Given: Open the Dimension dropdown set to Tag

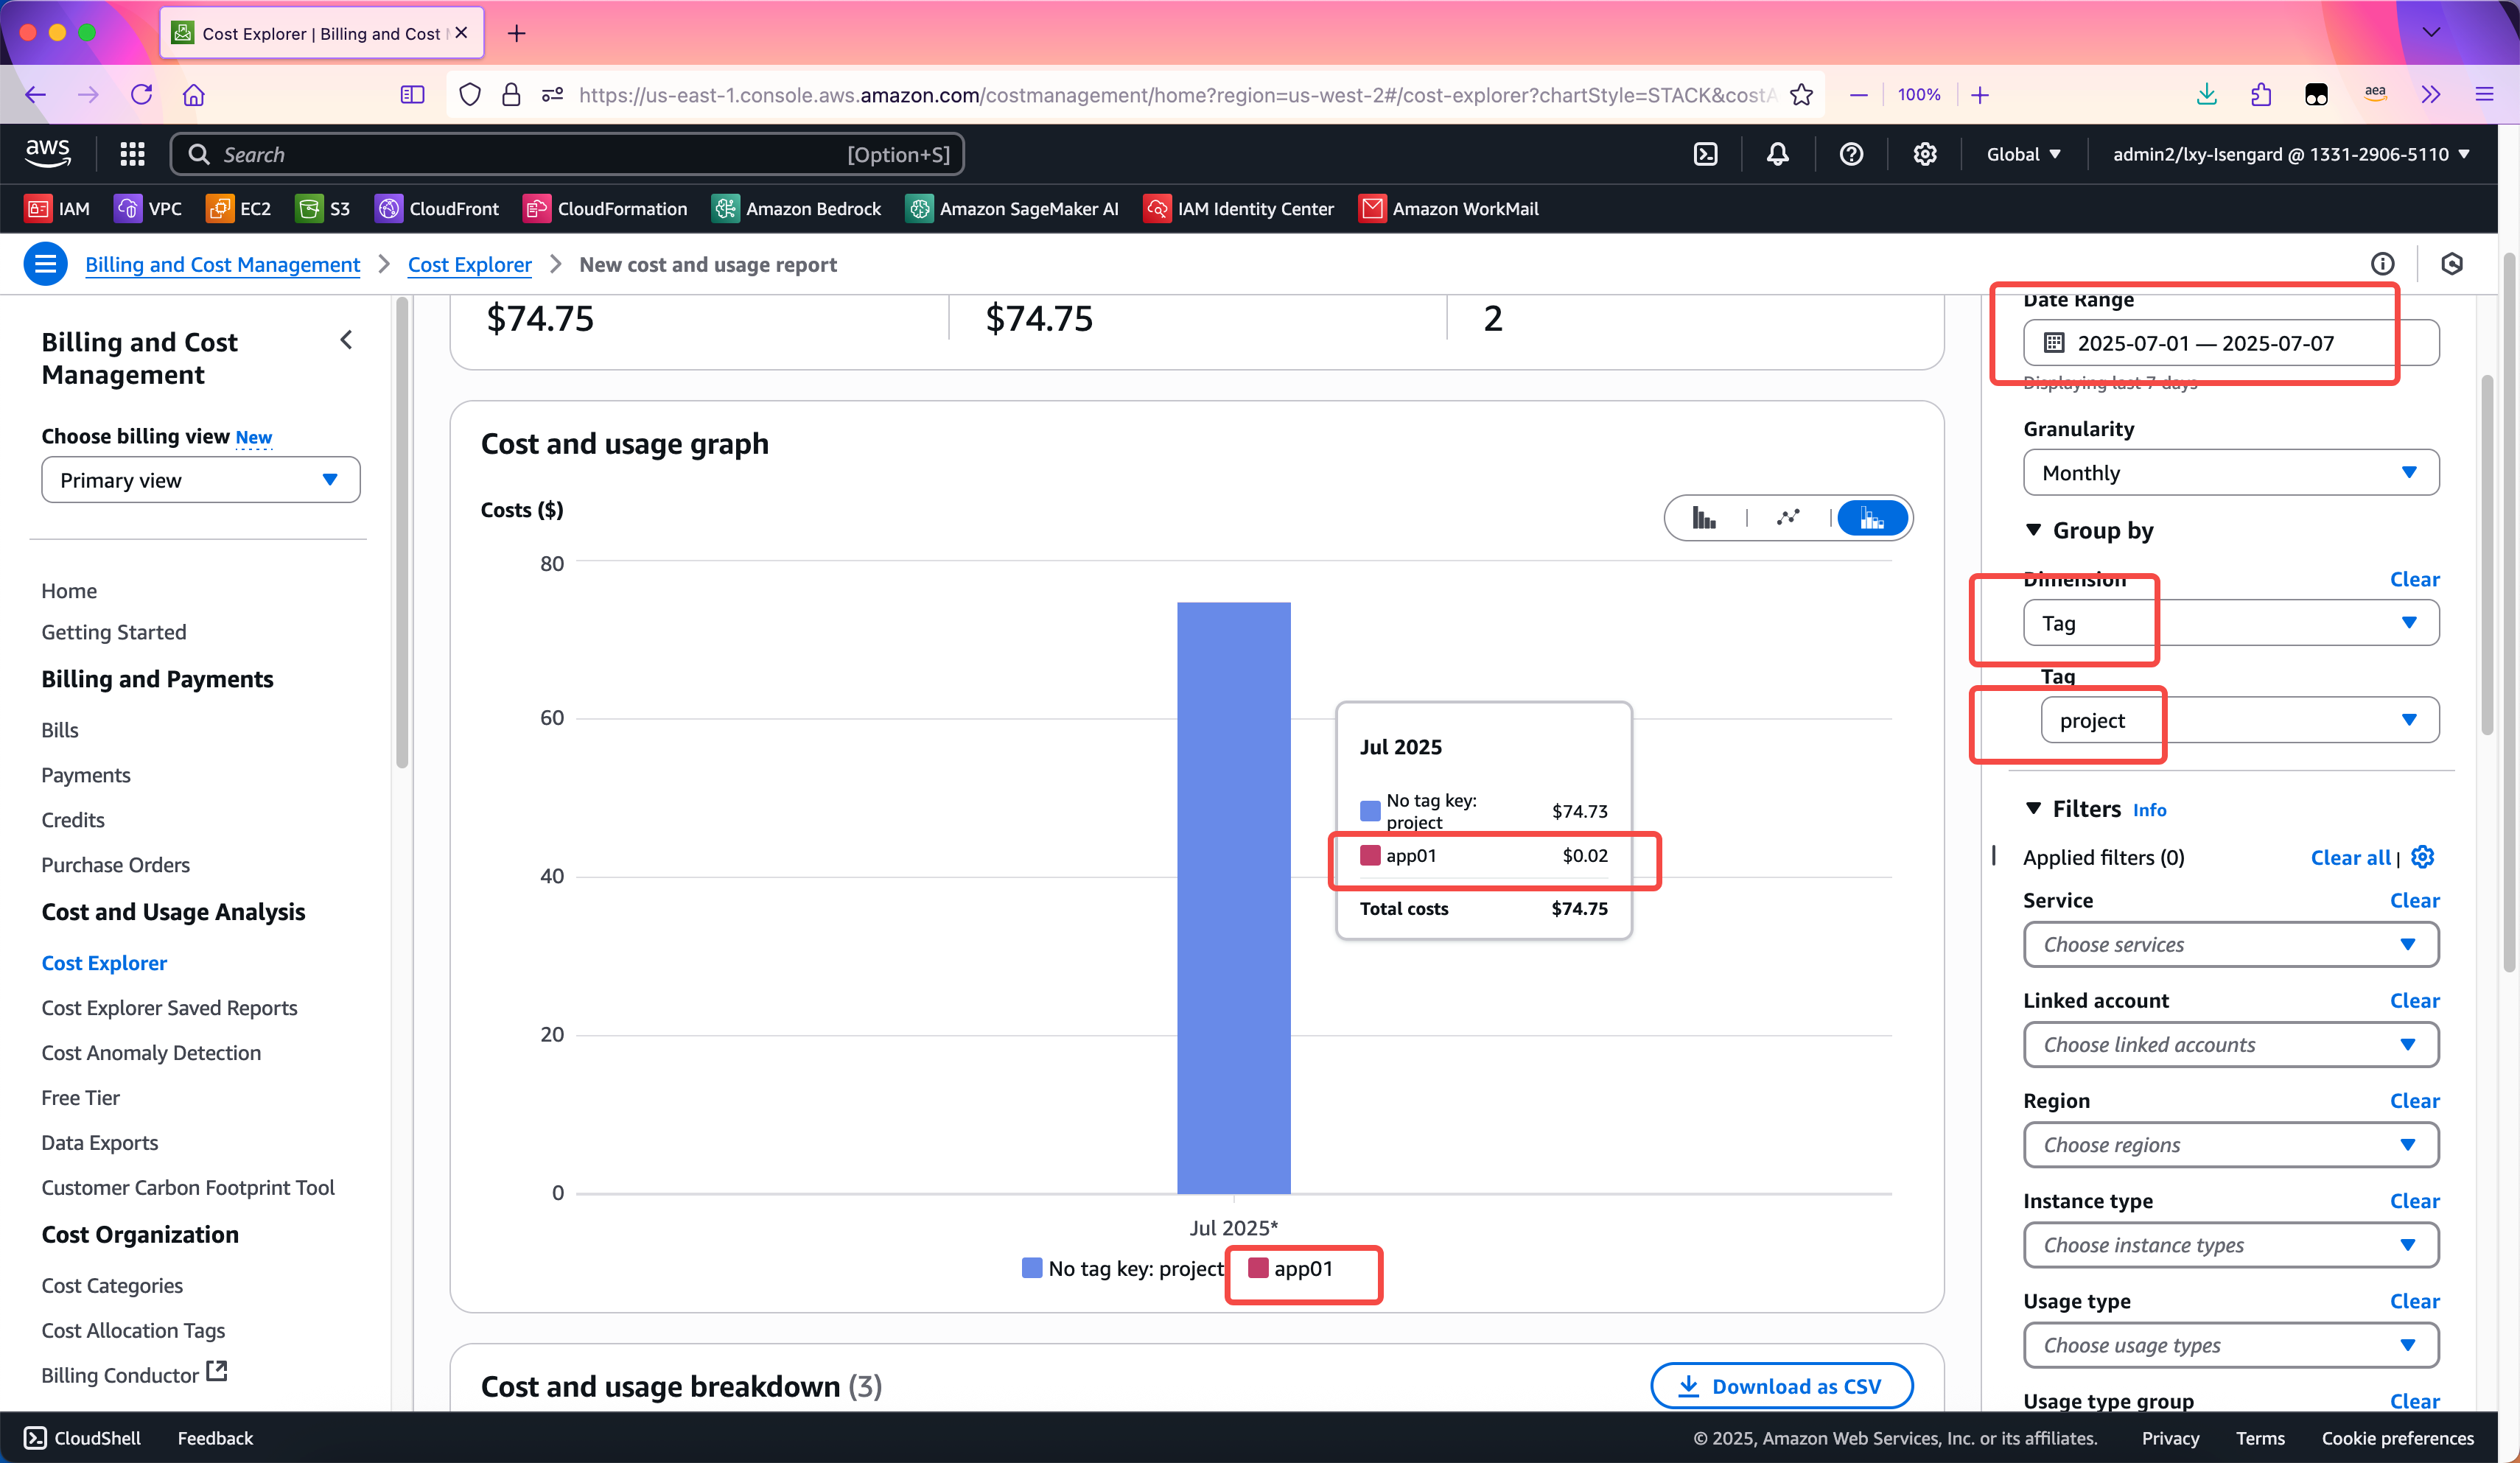Looking at the screenshot, I should (2231, 622).
